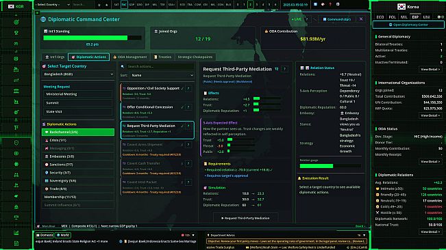The height and width of the screenshot is (250, 446).
Task: Switch to the Strategic Chokepoints tab
Action: [x=195, y=57]
